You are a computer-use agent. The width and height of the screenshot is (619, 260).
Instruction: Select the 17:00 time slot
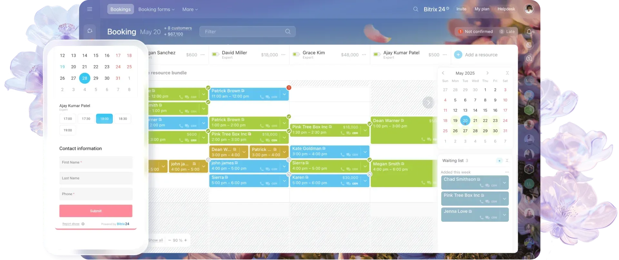[x=68, y=119]
